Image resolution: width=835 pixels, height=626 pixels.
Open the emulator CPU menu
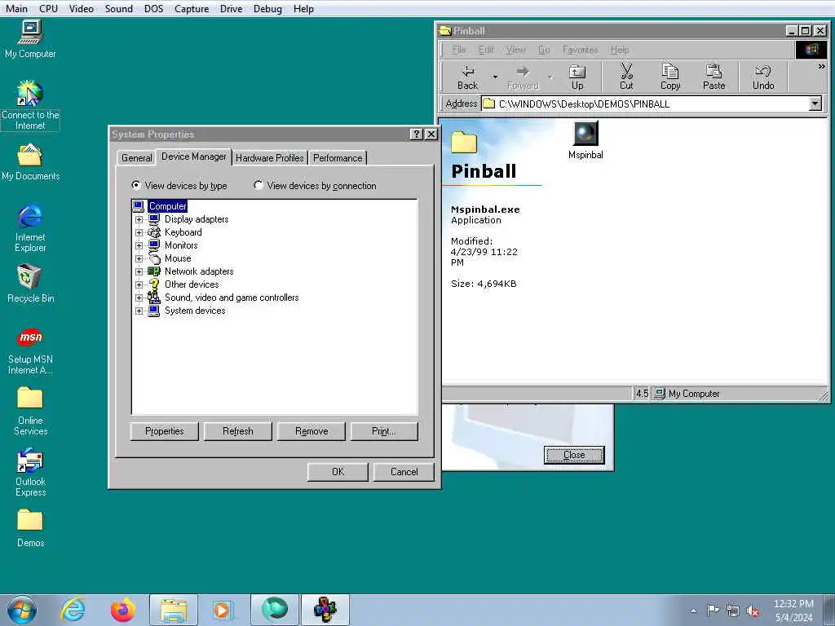(48, 8)
